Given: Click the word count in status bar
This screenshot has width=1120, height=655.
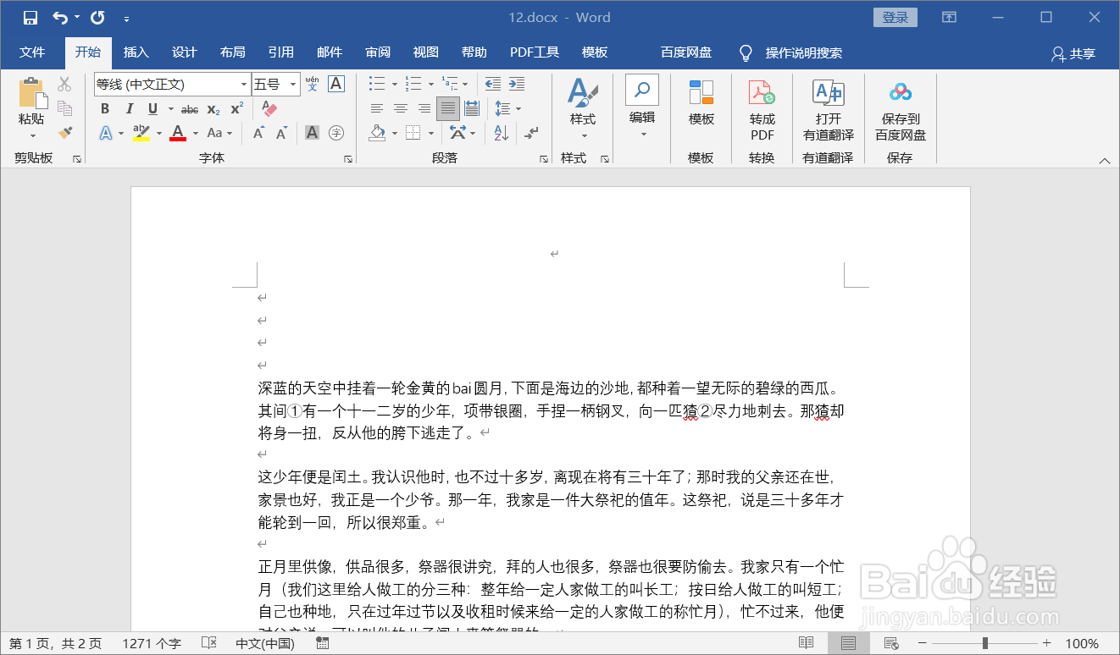Looking at the screenshot, I should pos(152,644).
